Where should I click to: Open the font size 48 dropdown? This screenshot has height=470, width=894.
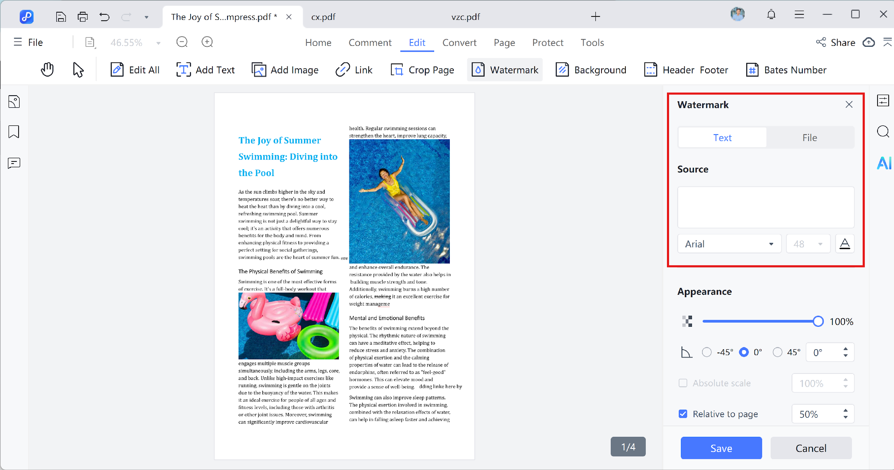[808, 244]
